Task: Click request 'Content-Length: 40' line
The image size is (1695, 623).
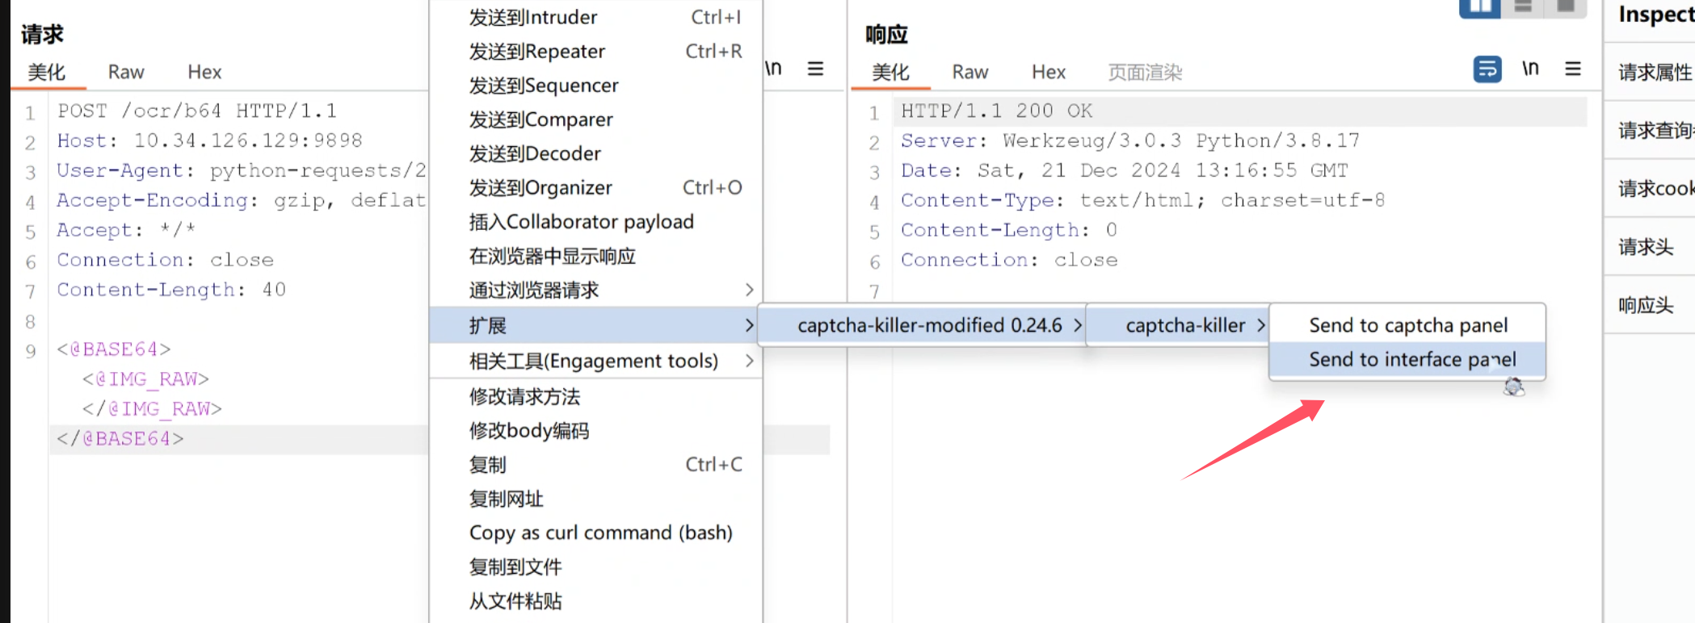Action: coord(171,290)
